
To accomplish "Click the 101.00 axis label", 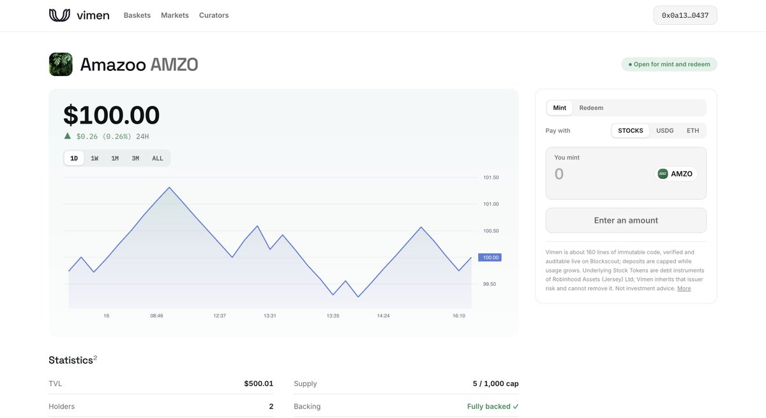I will [491, 204].
